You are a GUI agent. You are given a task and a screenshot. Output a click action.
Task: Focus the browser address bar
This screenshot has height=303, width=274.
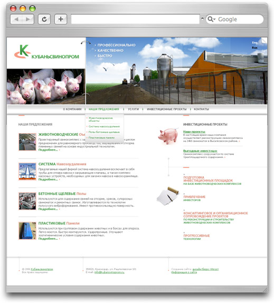point(135,19)
